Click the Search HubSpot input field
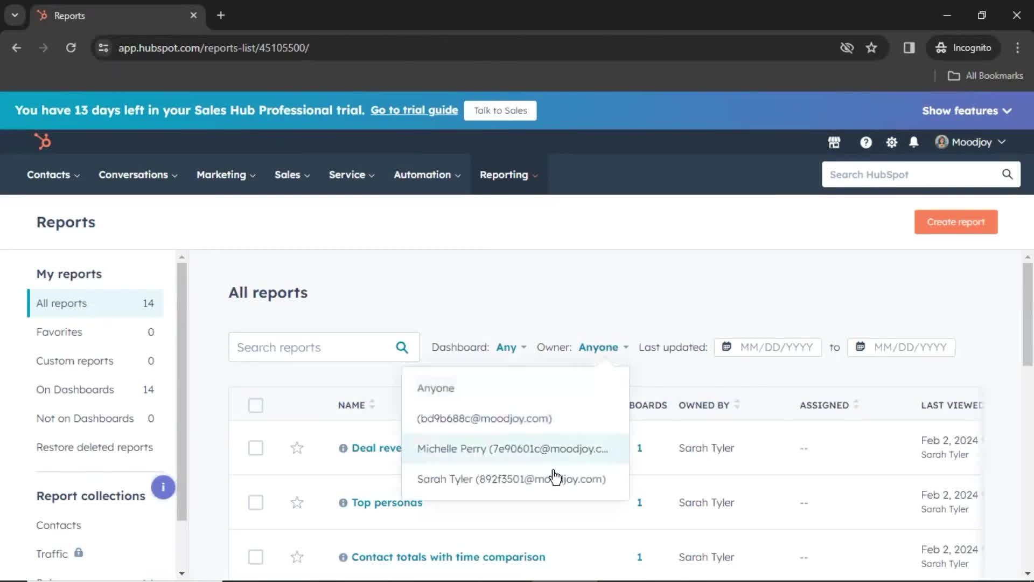The image size is (1034, 582). [x=921, y=175]
